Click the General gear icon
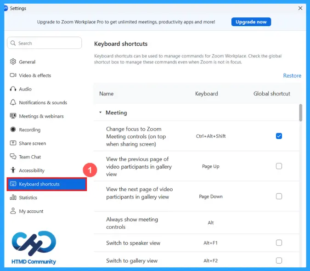The height and width of the screenshot is (271, 310). tap(13, 62)
